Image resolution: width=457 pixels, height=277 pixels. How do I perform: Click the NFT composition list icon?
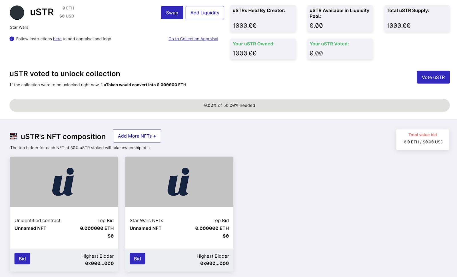pyautogui.click(x=14, y=136)
